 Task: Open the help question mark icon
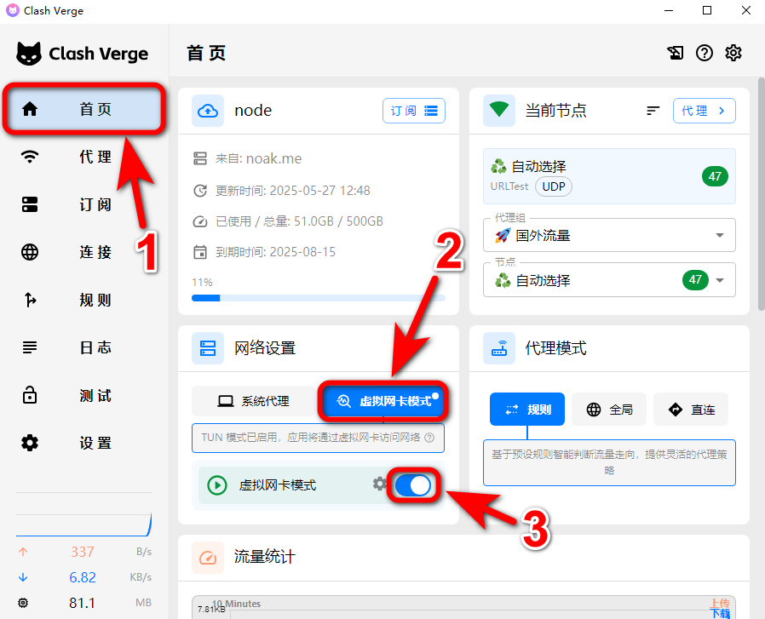click(704, 53)
